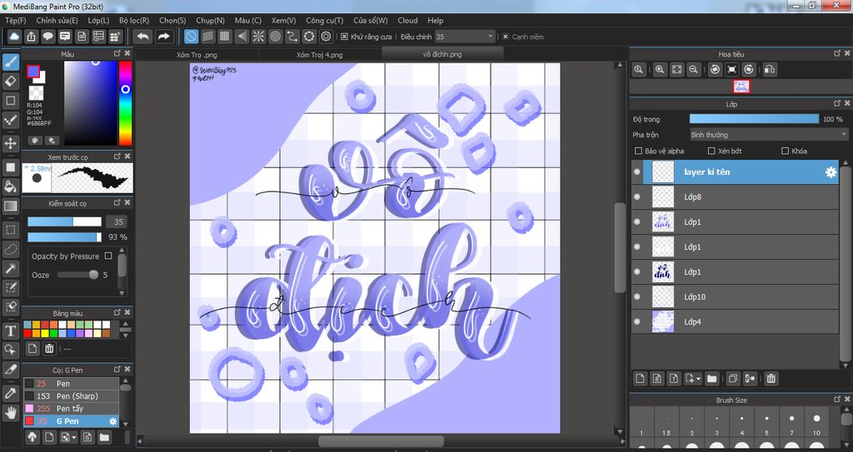Open the Tệp(F) menu
Viewport: 853px width, 452px height.
tap(15, 20)
